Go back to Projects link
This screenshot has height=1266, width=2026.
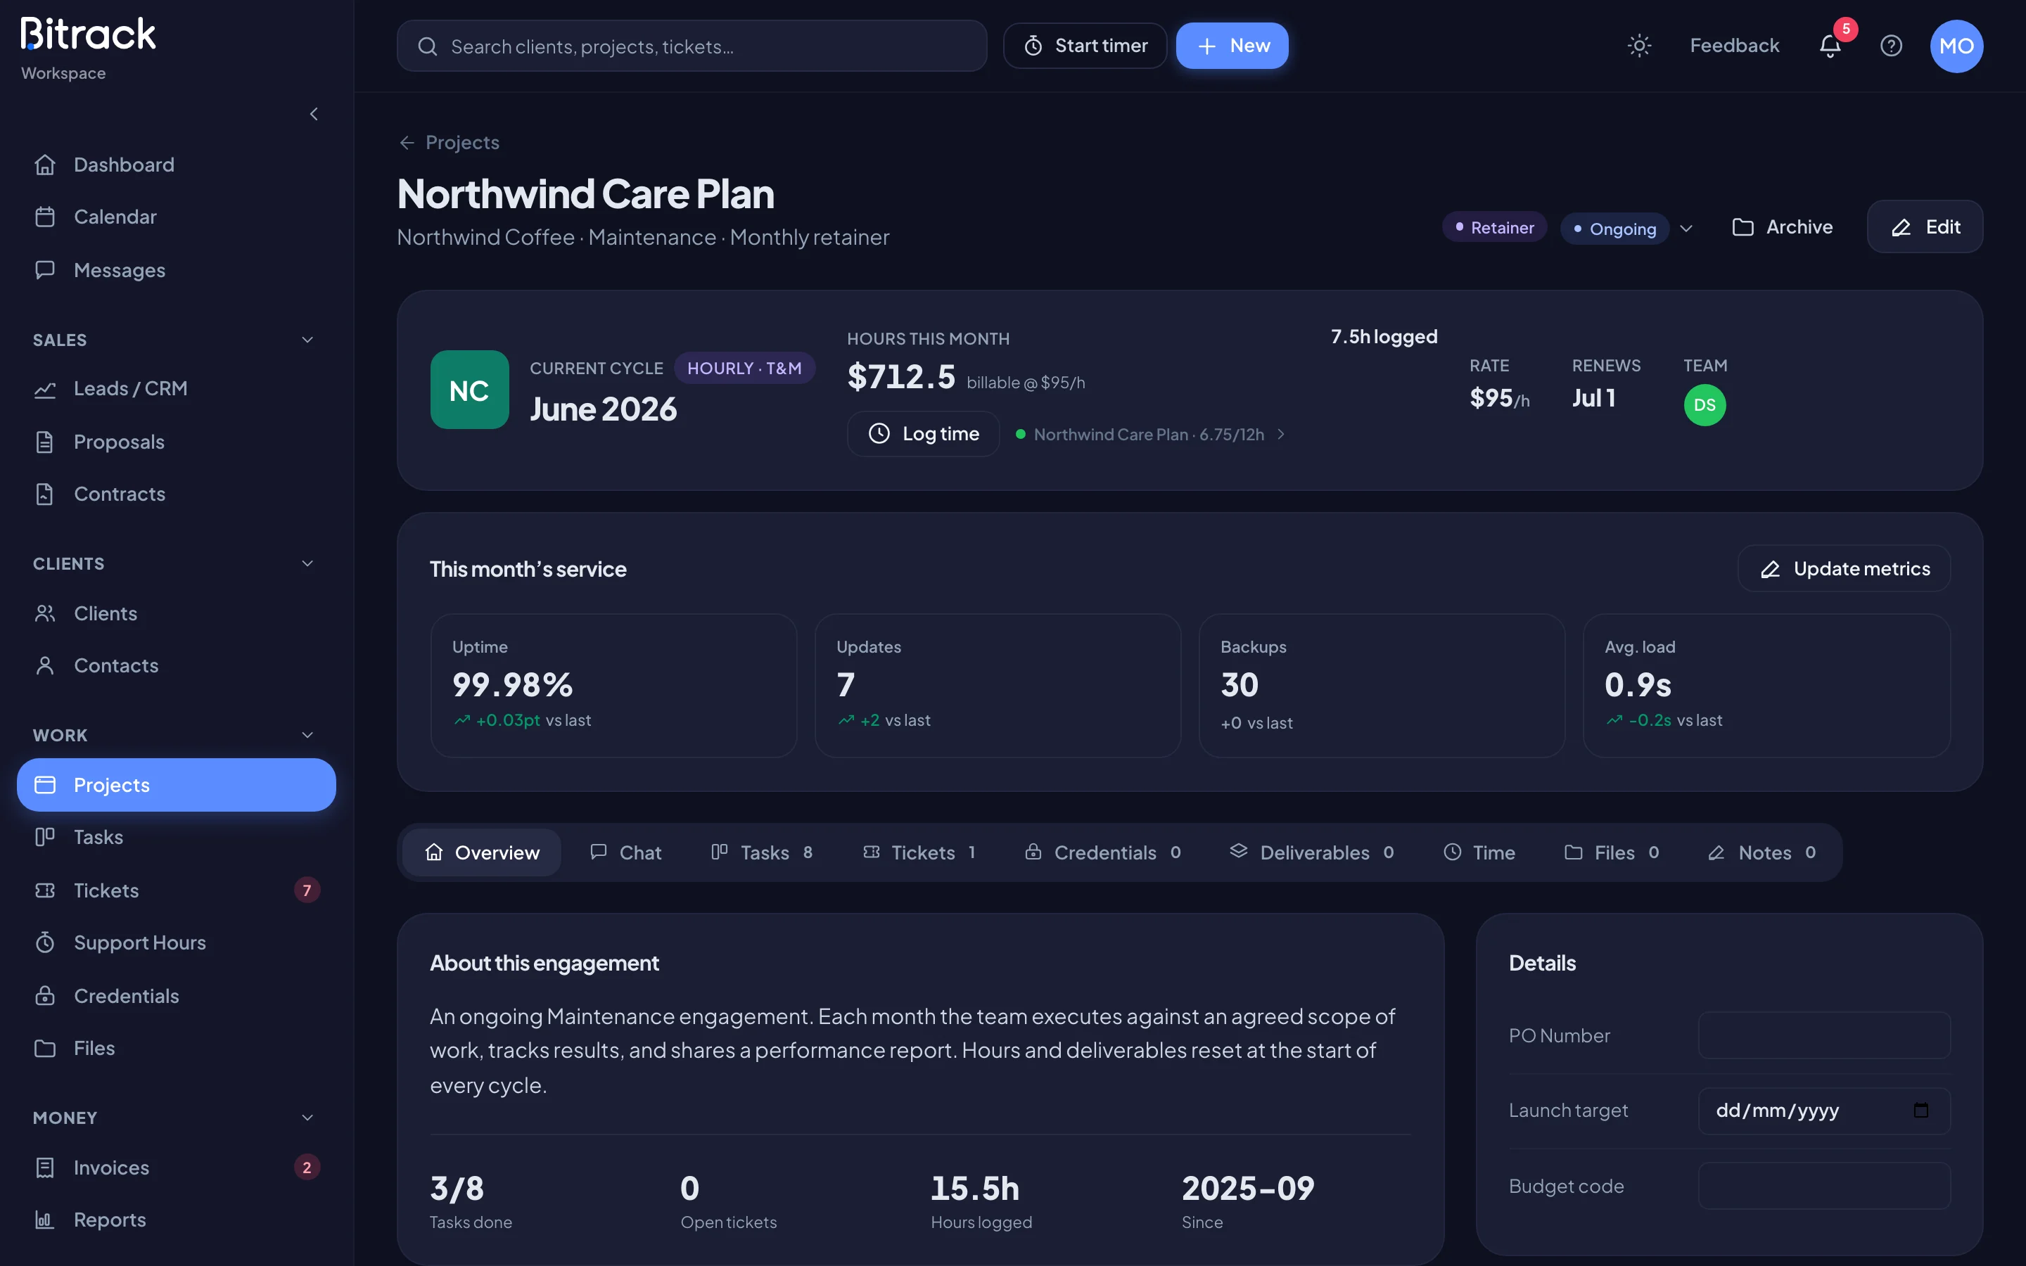[450, 143]
